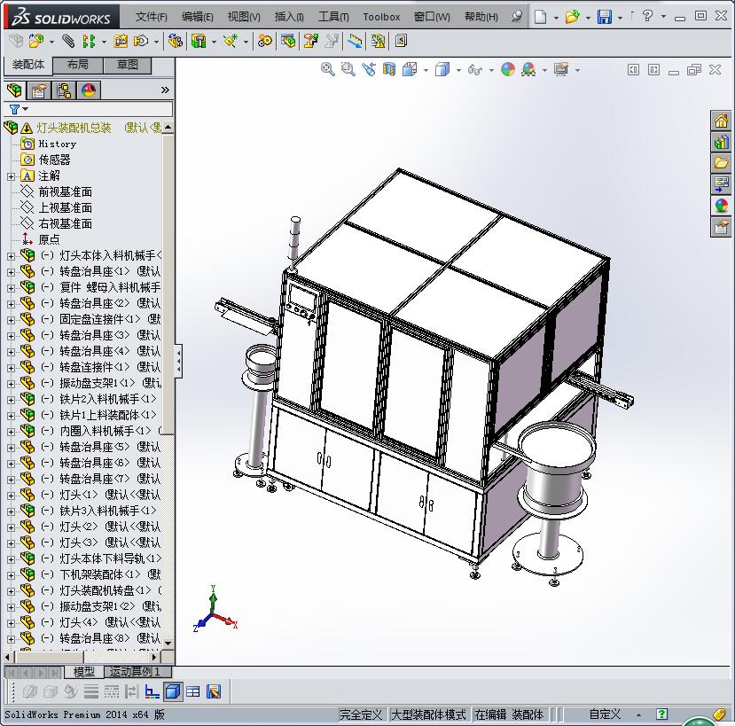Open the Insert Components dropdown arrow

click(x=51, y=43)
